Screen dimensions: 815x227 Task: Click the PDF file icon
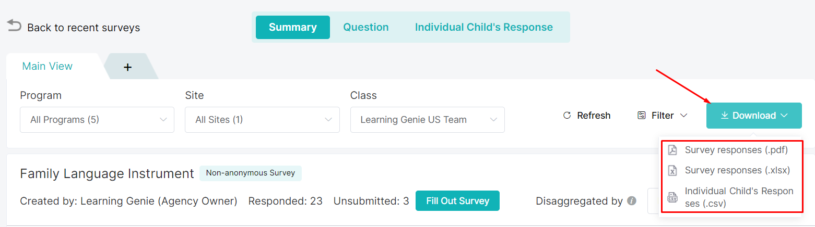[x=673, y=150]
